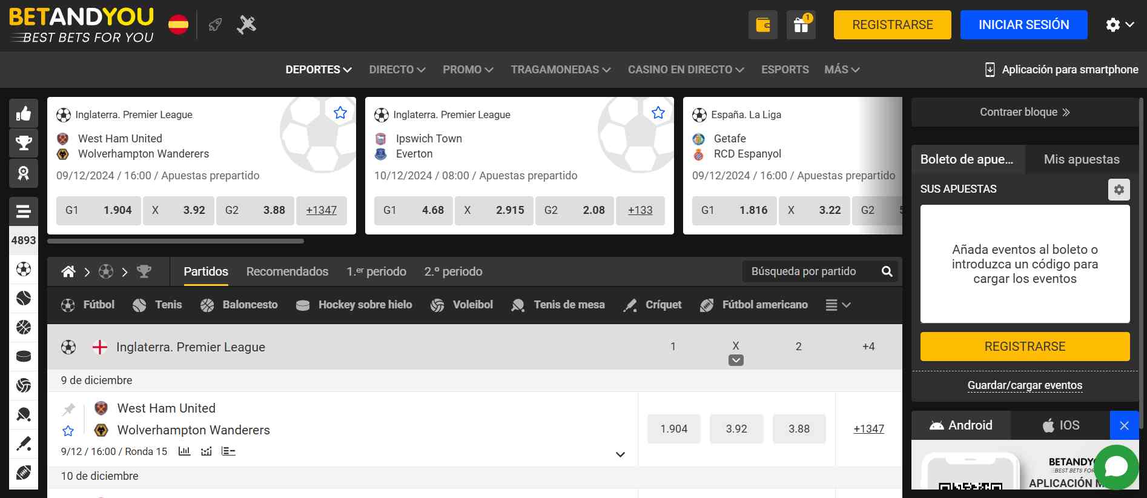
Task: Open the live stats chart icon for West Ham match
Action: click(x=207, y=451)
